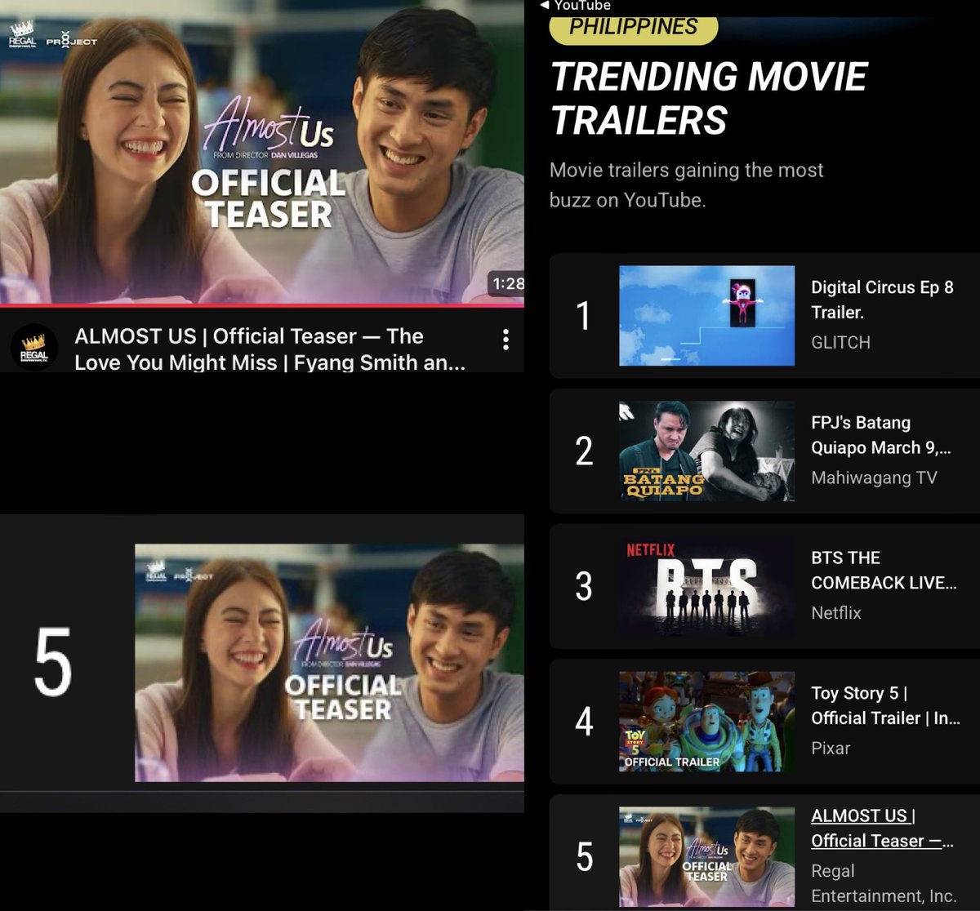Viewport: 980px width, 911px height.
Task: Open the Digital Circus Ep 8 Trailer thumbnail
Action: coord(706,315)
